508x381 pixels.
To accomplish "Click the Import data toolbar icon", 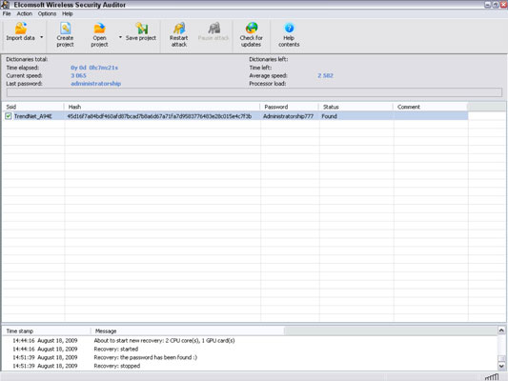I will pos(21,29).
